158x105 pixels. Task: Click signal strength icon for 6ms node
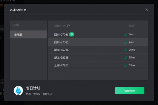(126, 35)
